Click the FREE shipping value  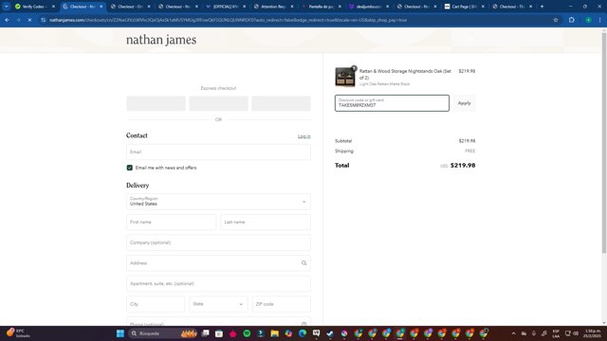[x=470, y=152]
